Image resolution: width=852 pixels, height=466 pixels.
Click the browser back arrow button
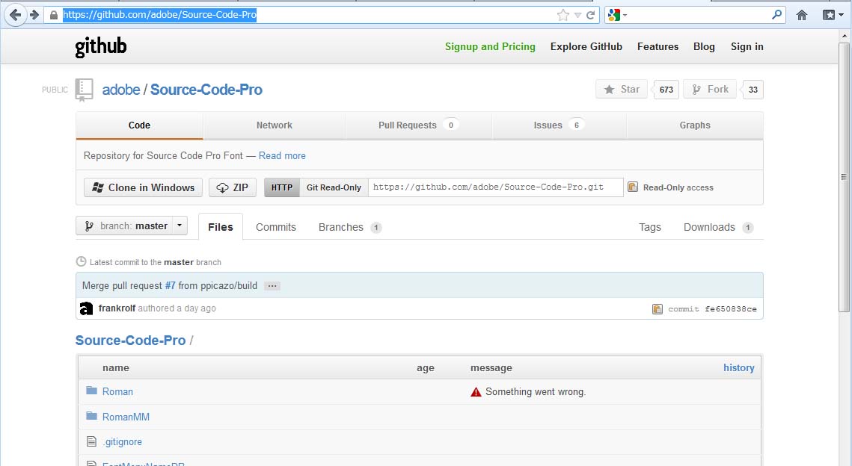click(15, 15)
